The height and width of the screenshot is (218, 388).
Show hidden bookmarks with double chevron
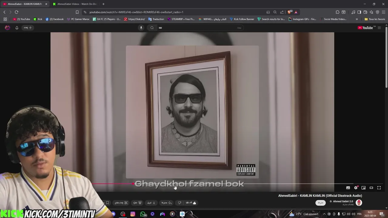point(357,19)
